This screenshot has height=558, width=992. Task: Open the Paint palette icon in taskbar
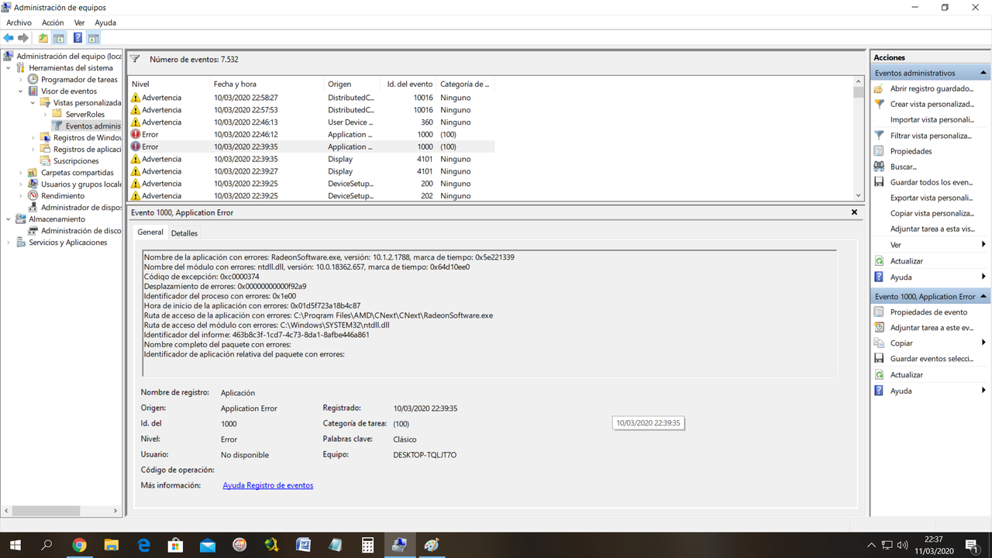coord(431,545)
